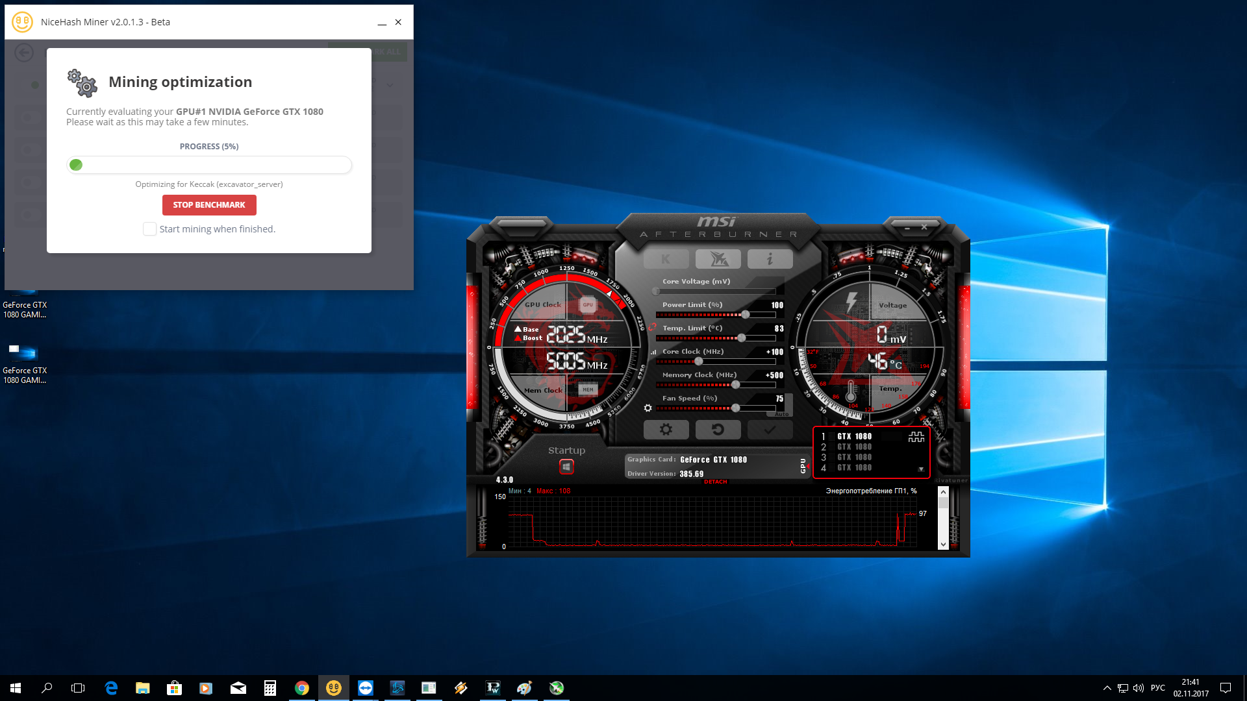Click the reset to defaults button
The width and height of the screenshot is (1247, 701).
(x=718, y=430)
